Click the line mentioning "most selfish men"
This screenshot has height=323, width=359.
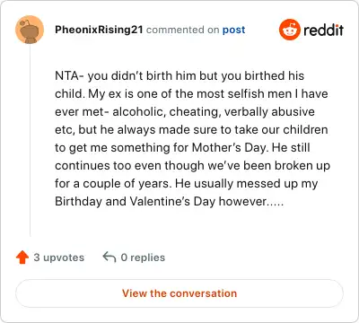(x=191, y=93)
